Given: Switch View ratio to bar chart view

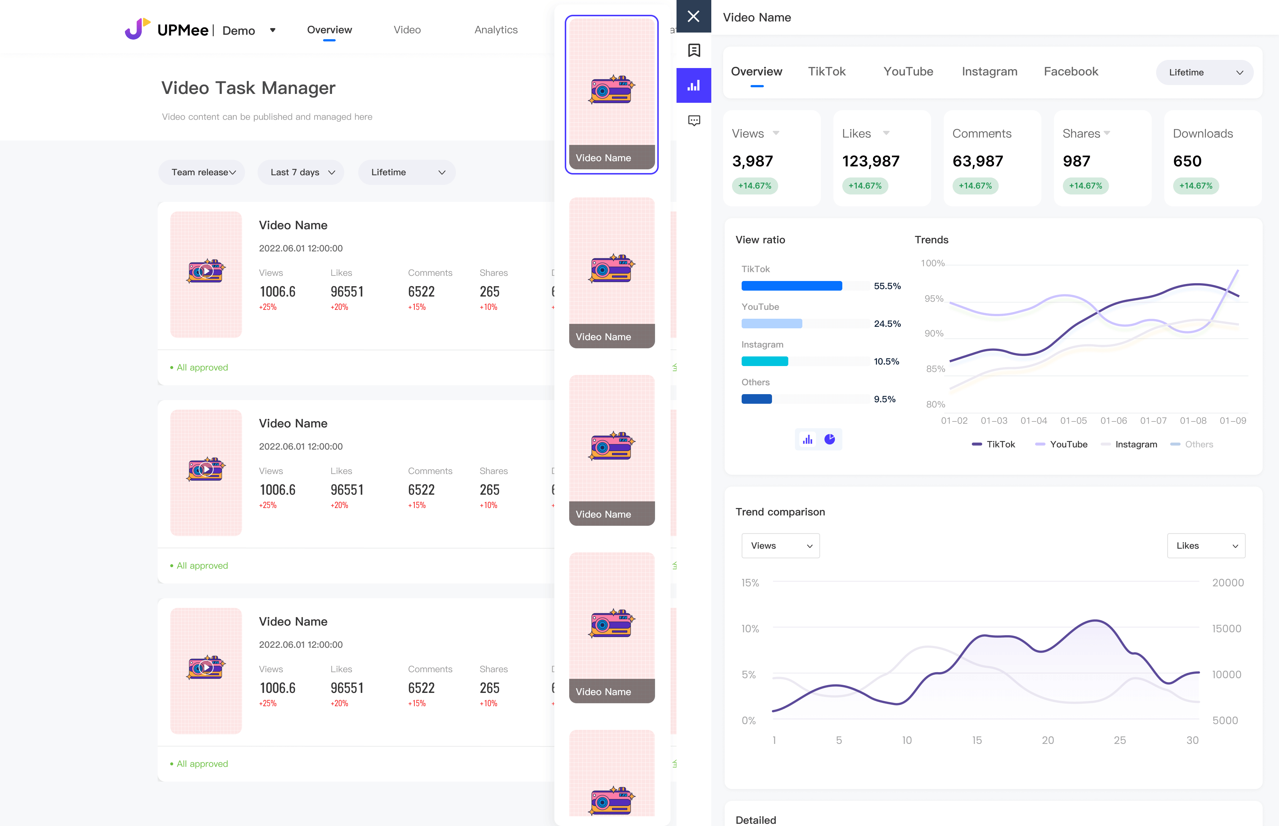Looking at the screenshot, I should [807, 440].
